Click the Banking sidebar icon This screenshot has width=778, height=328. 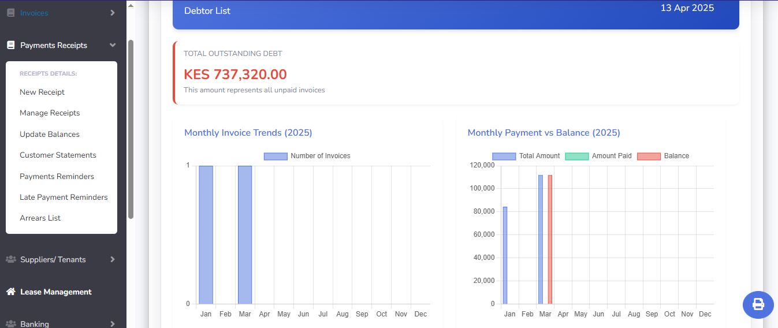pos(10,323)
